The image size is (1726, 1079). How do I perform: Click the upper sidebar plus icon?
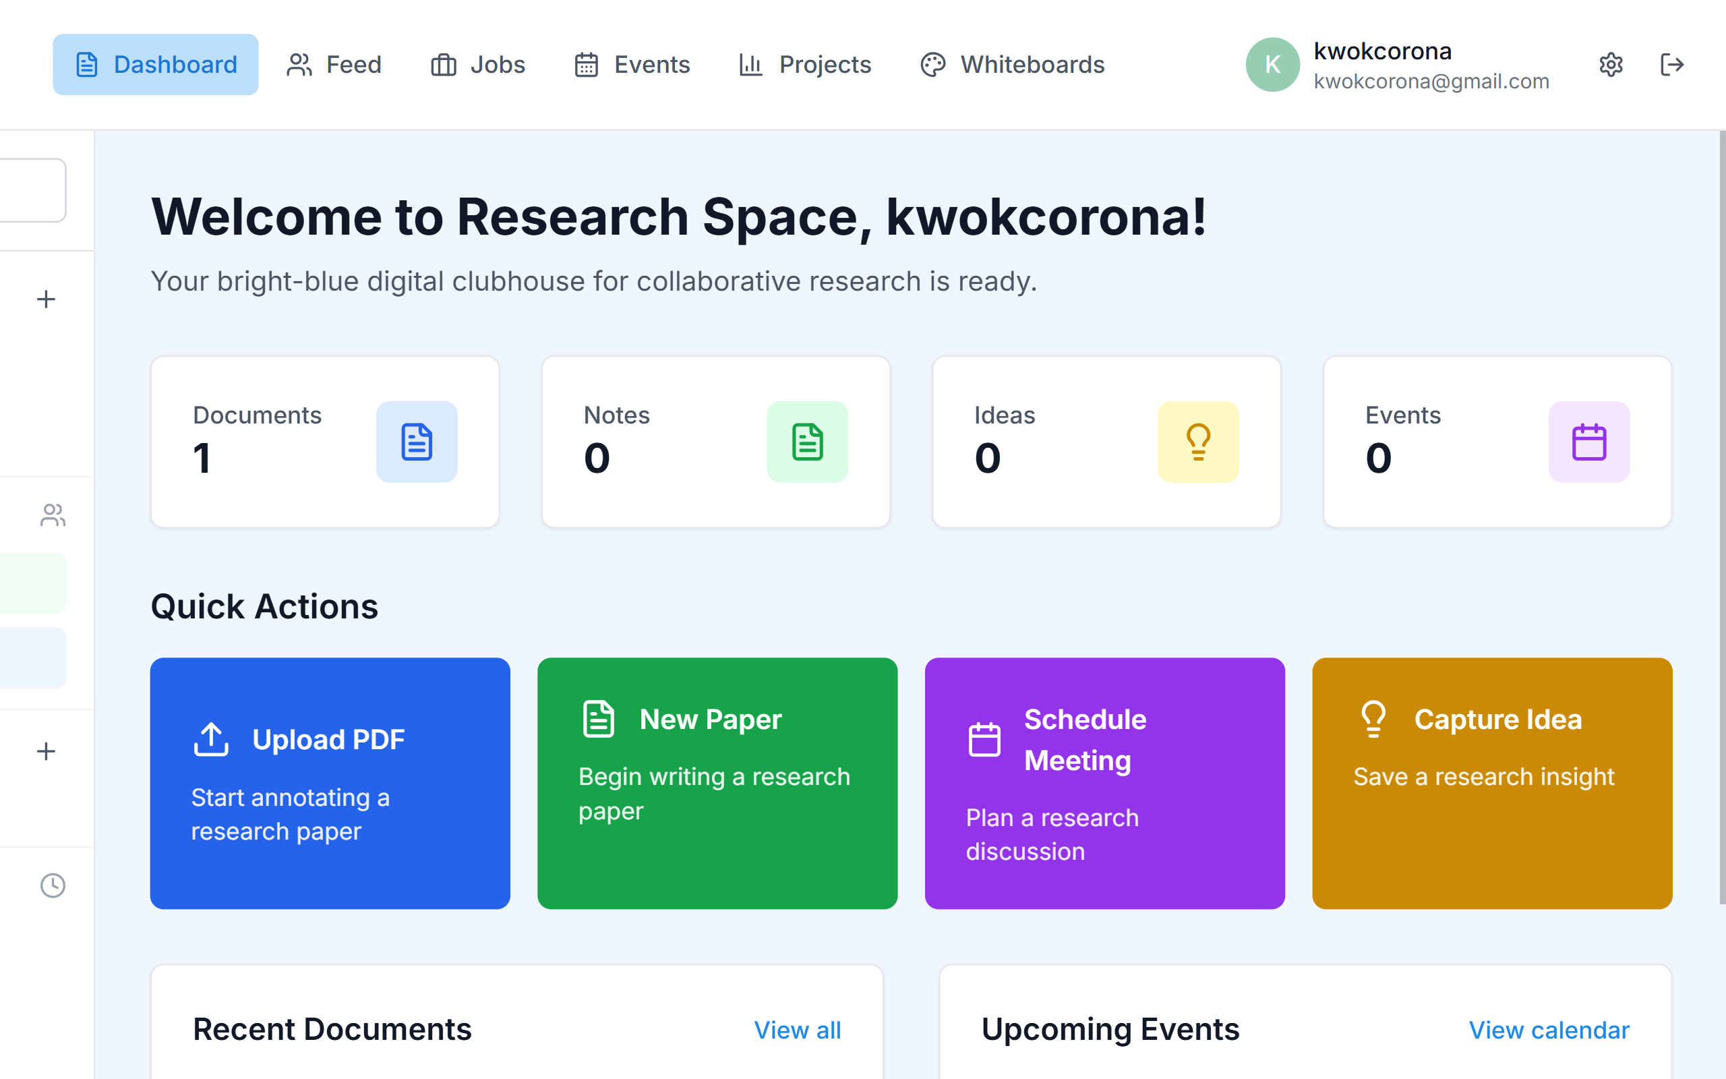coord(47,299)
